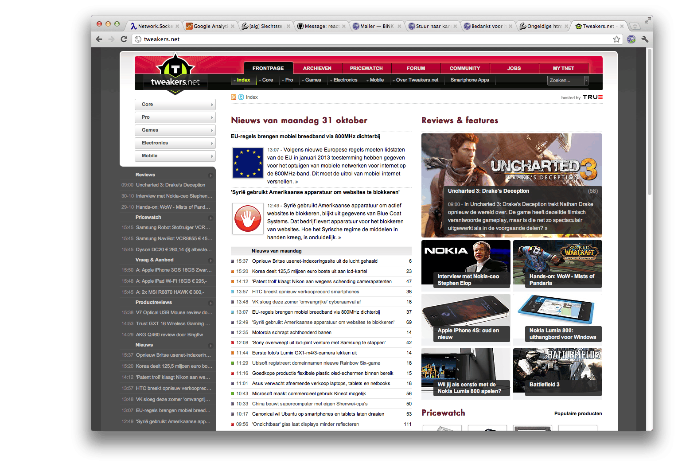Bookmark page with the star icon
Viewport: 678px width, 471px height.
click(616, 39)
